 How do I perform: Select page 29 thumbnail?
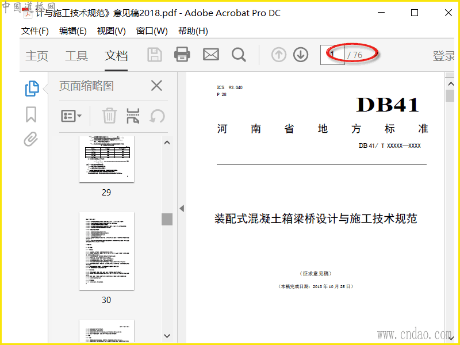click(x=106, y=159)
